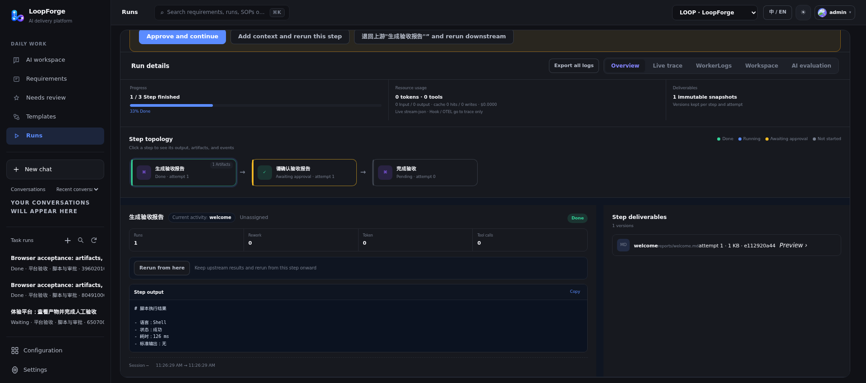Screen dimensions: 866x383
Task: Copy the step output
Action: pyautogui.click(x=575, y=292)
